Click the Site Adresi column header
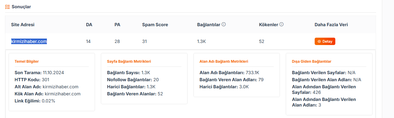Image resolution: width=394 pixels, height=118 pixels. 23,25
